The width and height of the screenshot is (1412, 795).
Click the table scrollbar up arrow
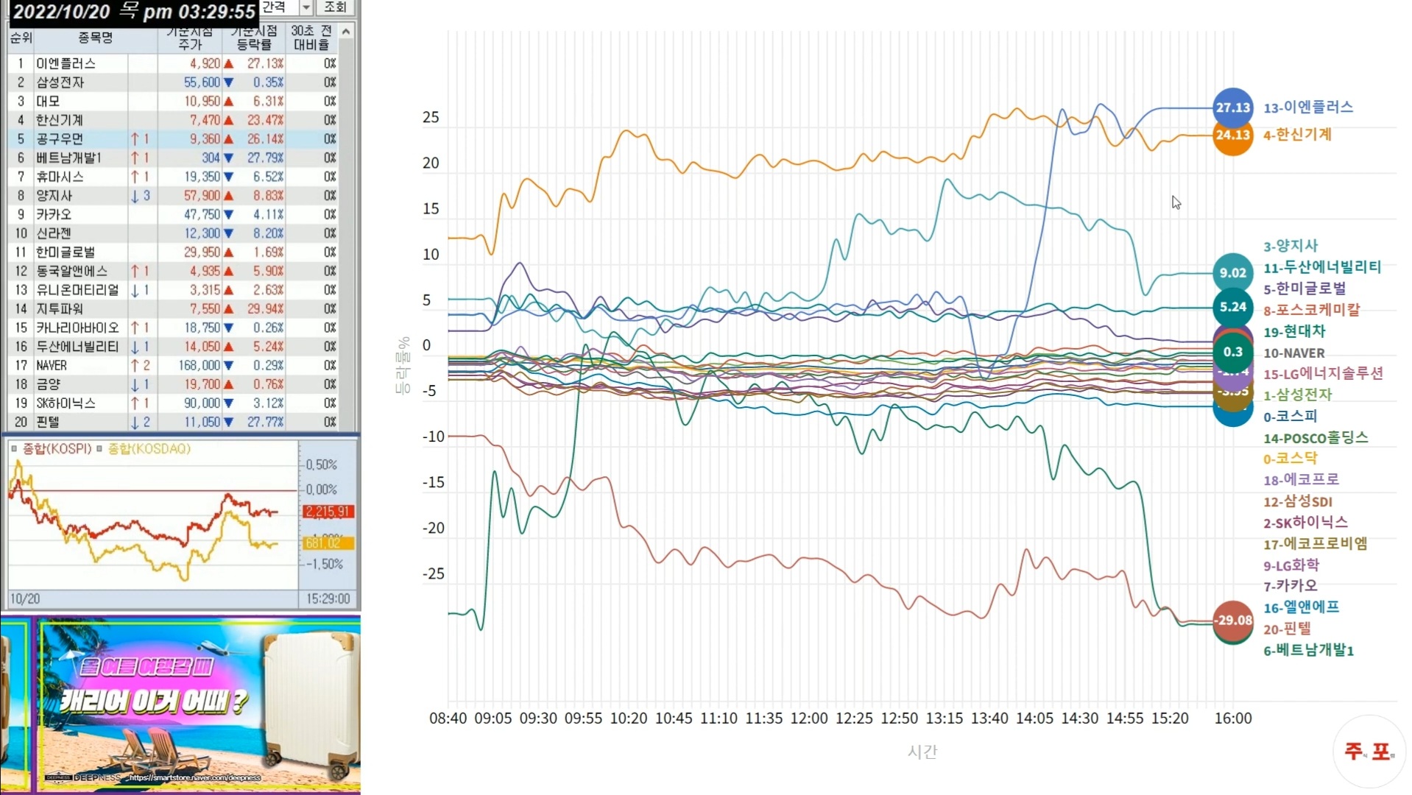(x=346, y=32)
